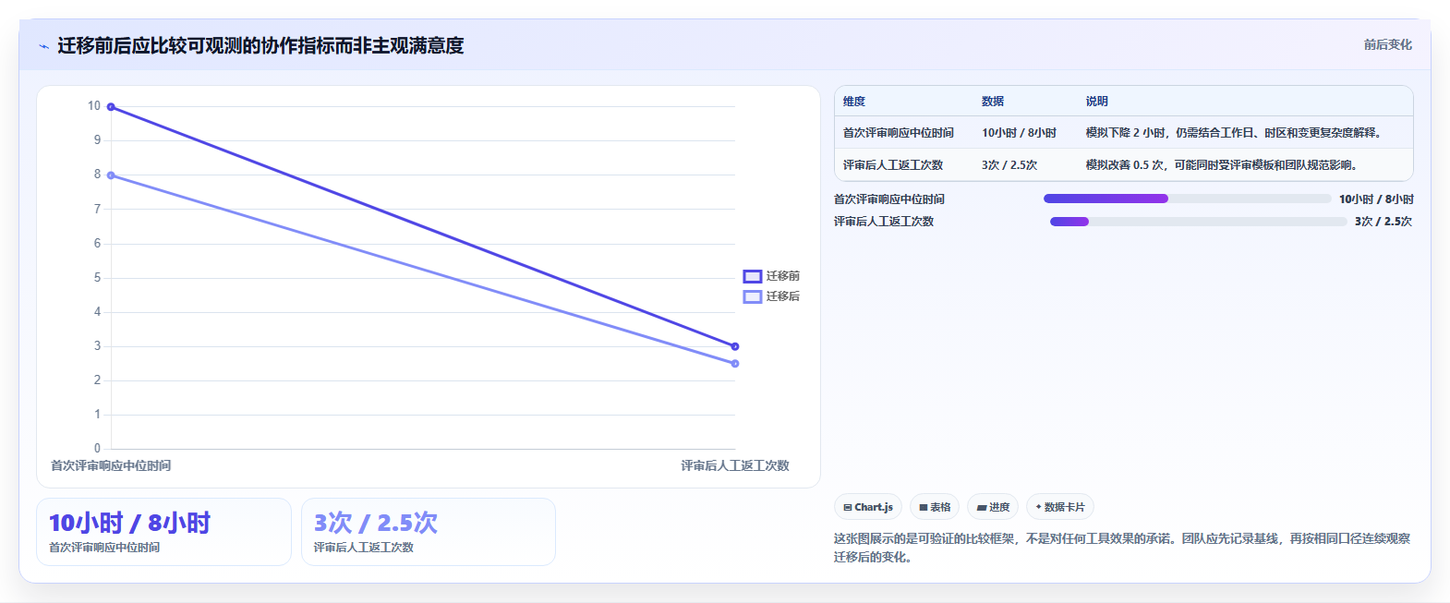Click the 迁移前 data point at value 10
Screen dimensions: 1450x603
[111, 107]
